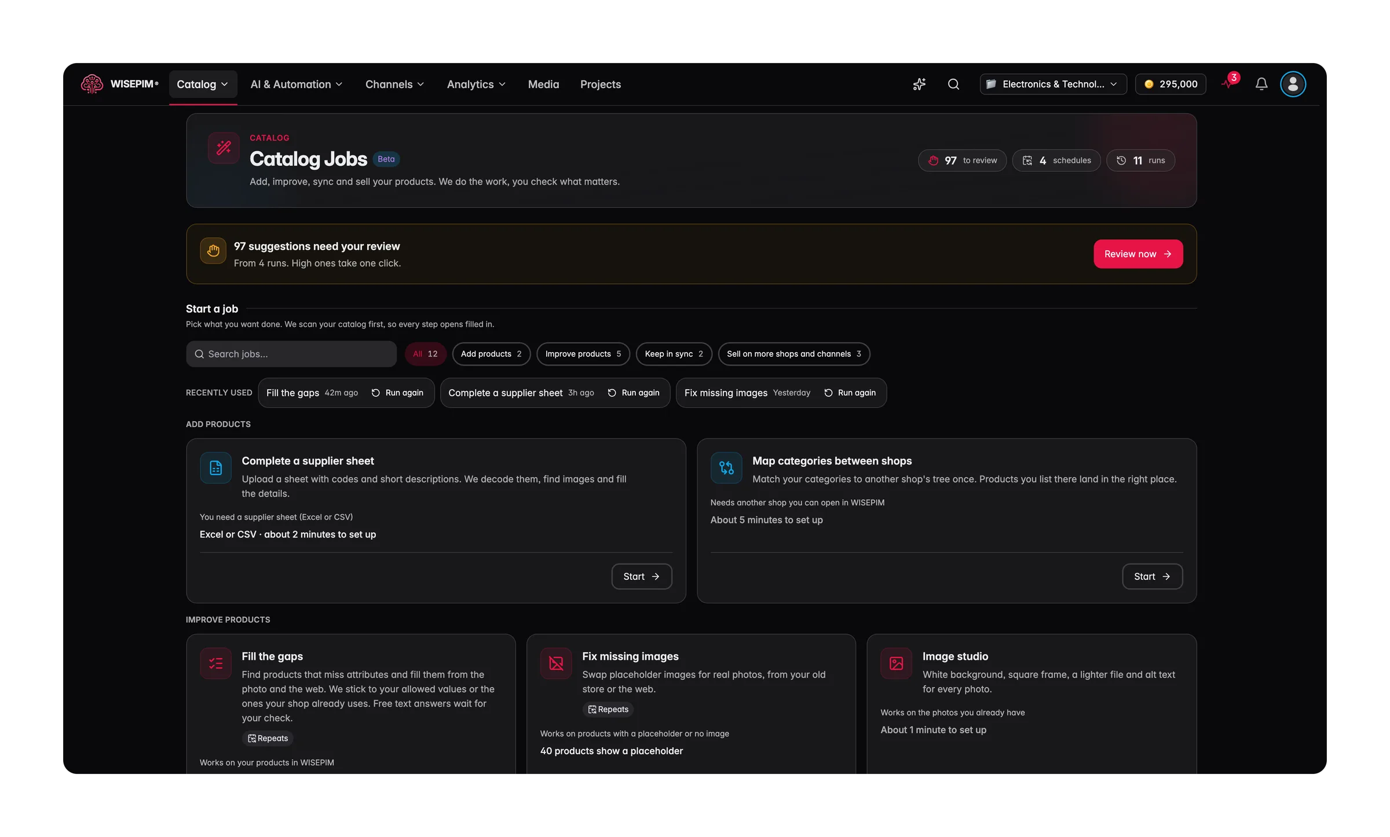Filter jobs by Add products
This screenshot has height=837, width=1390.
point(491,354)
